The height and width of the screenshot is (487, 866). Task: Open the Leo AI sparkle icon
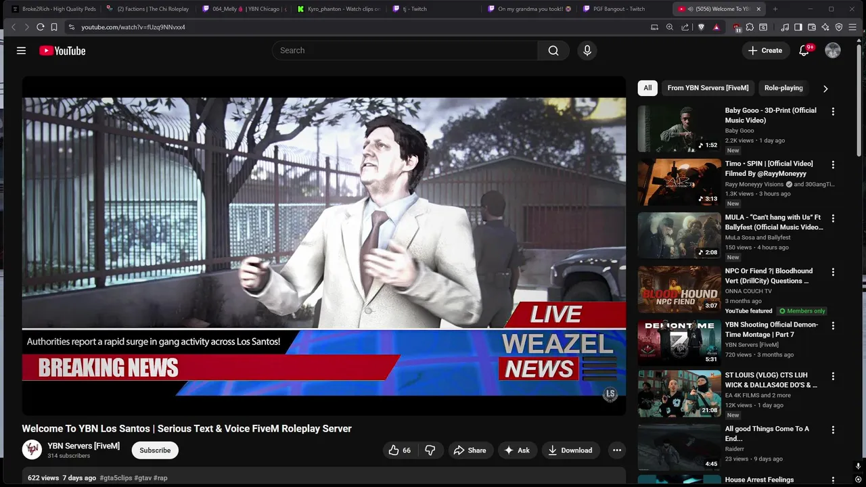coord(825,27)
